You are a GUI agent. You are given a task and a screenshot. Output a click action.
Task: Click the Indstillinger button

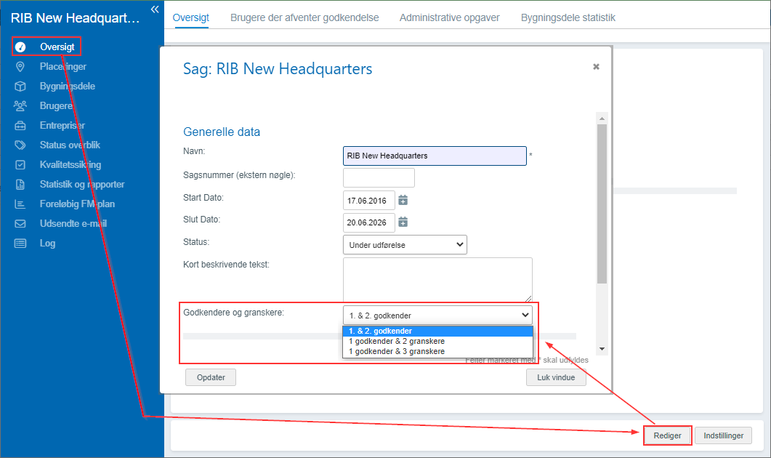[723, 435]
